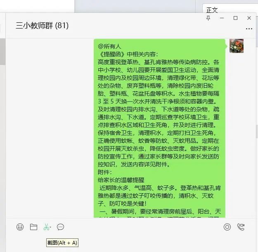Open the emoji picker
Screen dimensions: 258x252
pos(20,227)
